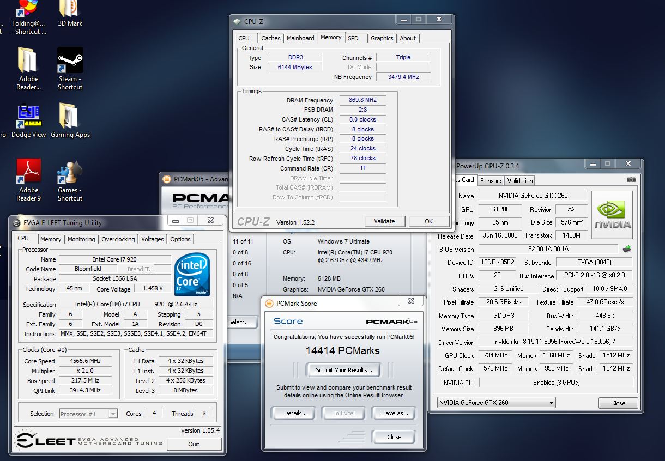Select the SPD tab in CPU-Z

point(353,38)
